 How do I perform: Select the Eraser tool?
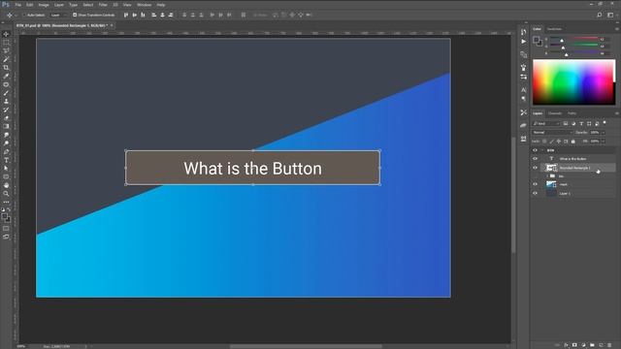click(x=6, y=118)
